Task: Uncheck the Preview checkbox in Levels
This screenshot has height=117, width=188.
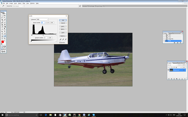Action: [60, 42]
